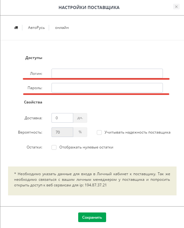Enable Учитывать надежность поставщика checkbox
Viewport: 184px width, 228px height.
[99, 132]
